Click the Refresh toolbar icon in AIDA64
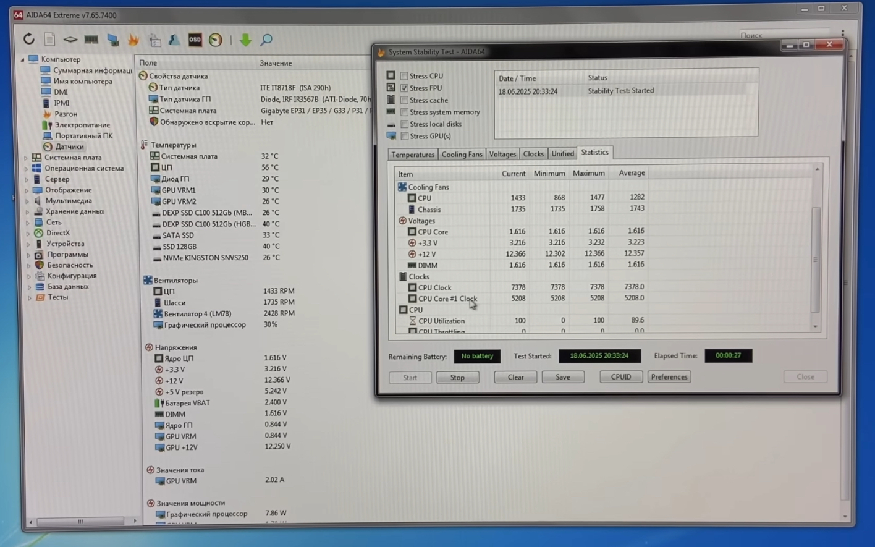Viewport: 875px width, 547px height. coord(29,39)
